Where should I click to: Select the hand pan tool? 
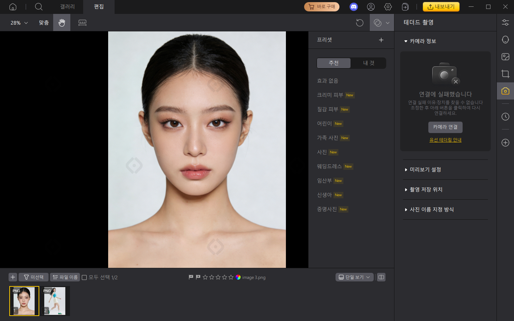click(62, 23)
